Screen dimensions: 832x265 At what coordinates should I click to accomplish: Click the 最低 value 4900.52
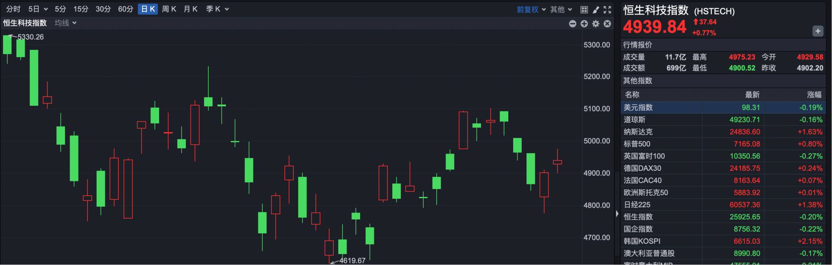click(742, 68)
